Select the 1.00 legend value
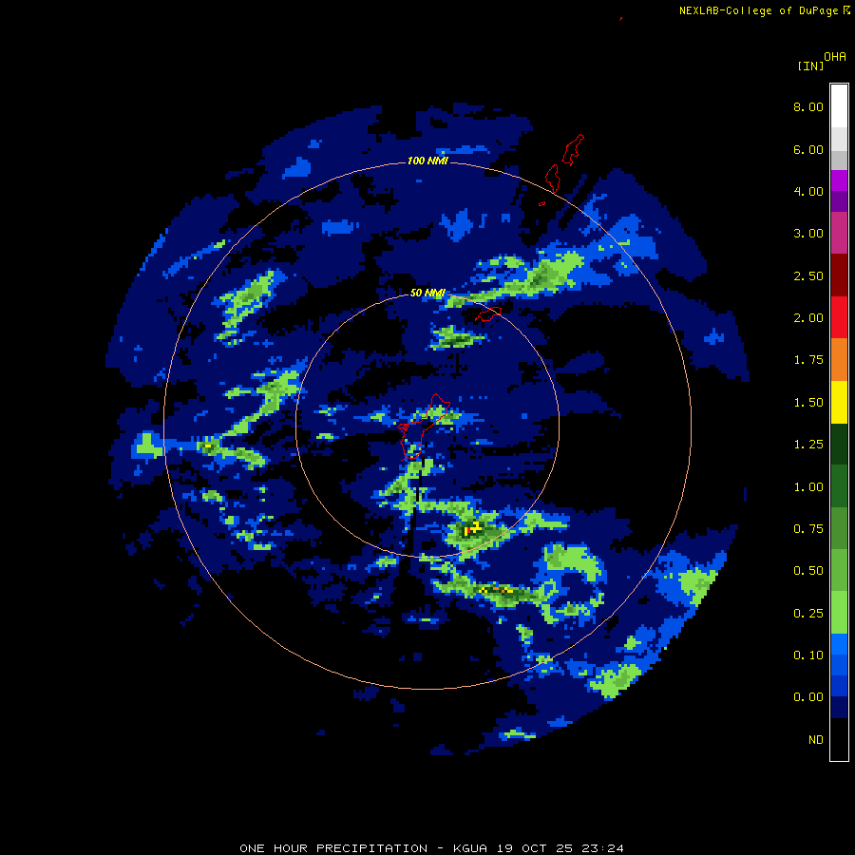The width and height of the screenshot is (855, 855). [808, 487]
